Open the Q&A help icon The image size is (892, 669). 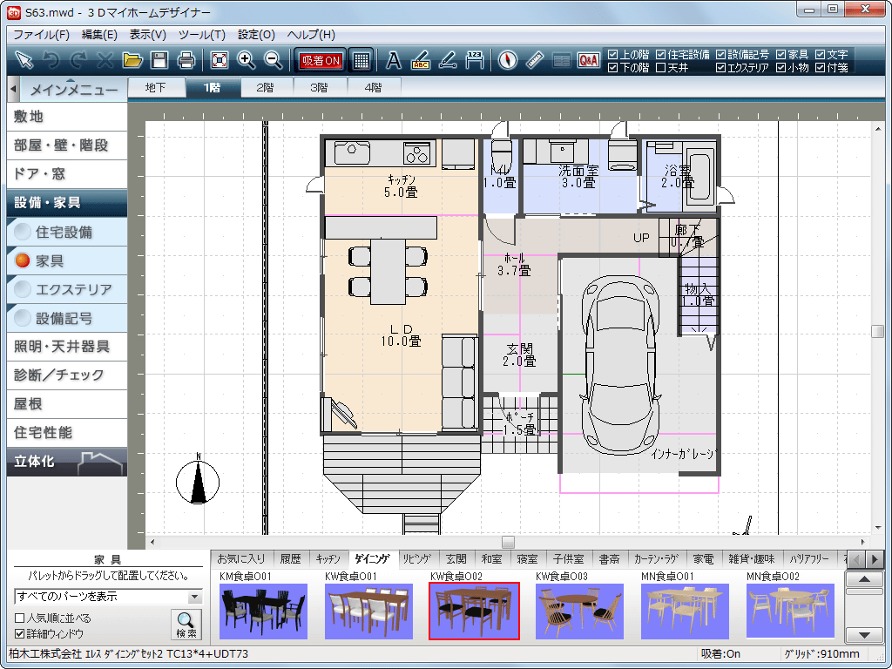(588, 60)
